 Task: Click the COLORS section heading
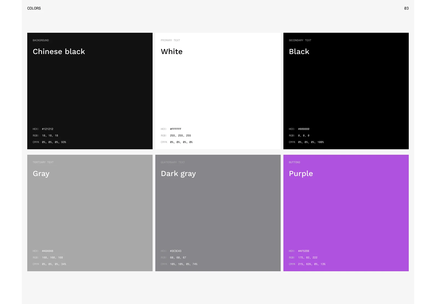coord(34,8)
